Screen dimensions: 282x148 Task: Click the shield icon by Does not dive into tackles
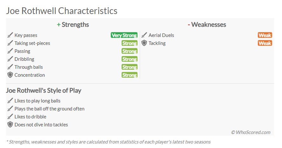(10, 124)
